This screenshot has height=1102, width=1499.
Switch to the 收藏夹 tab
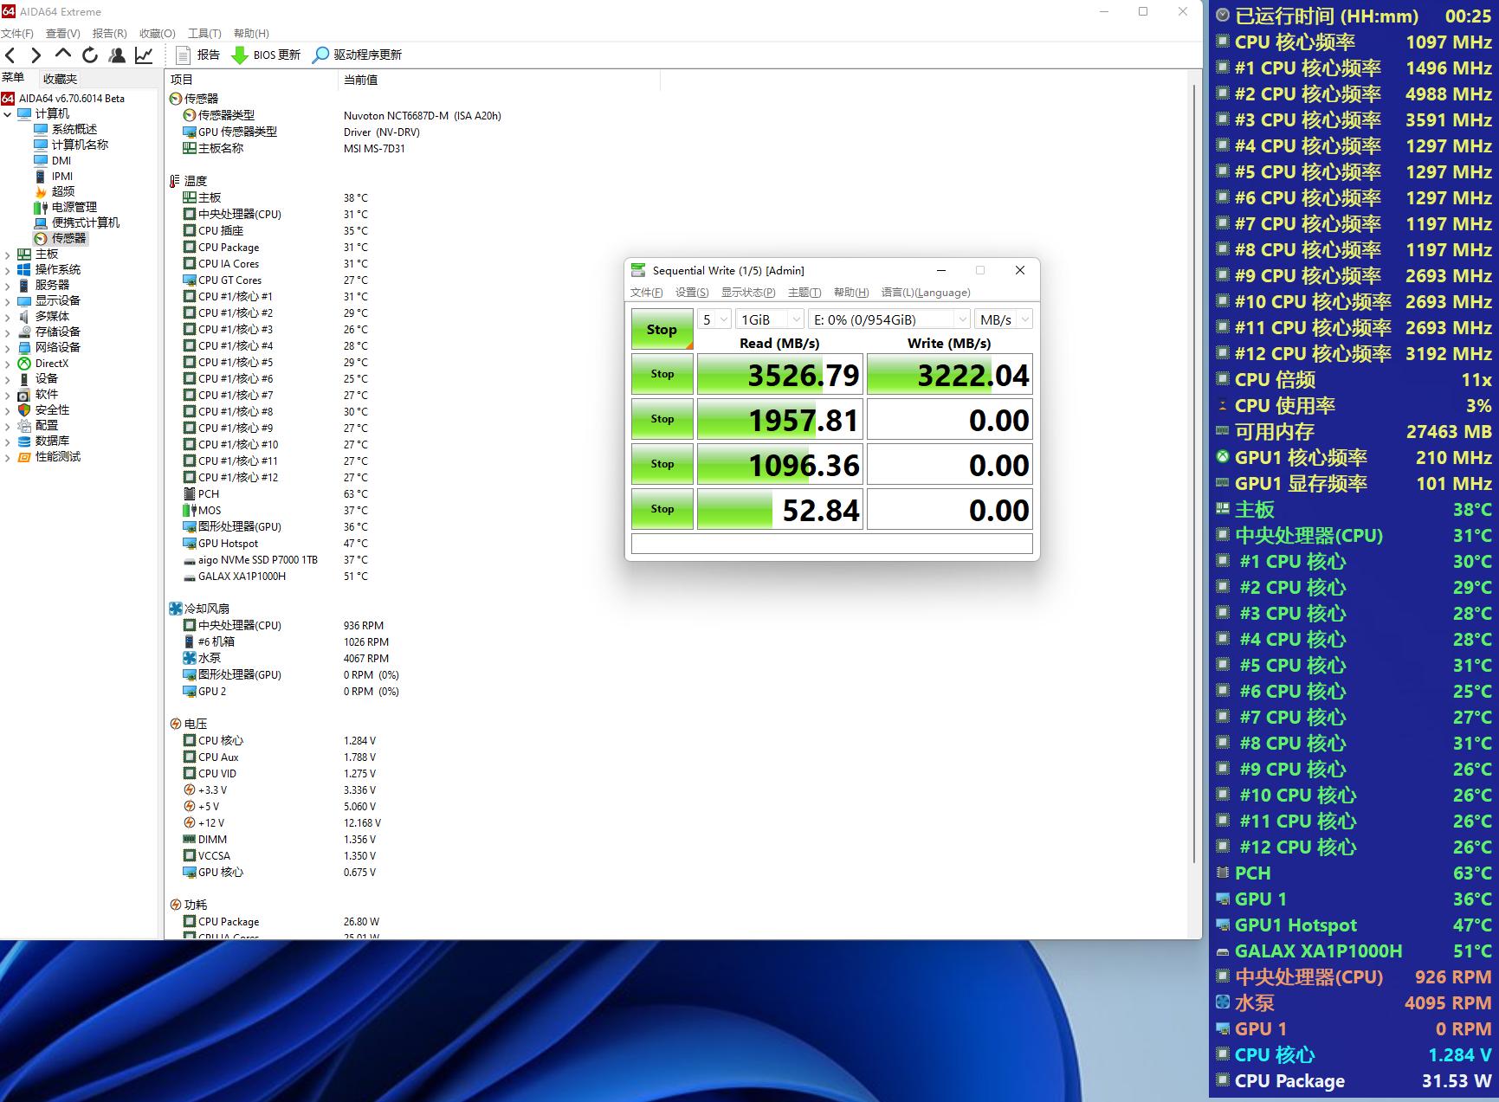point(60,79)
